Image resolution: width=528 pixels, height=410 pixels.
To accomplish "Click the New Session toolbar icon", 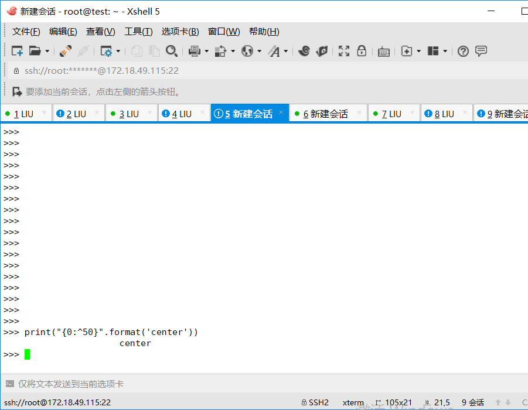I will [17, 51].
